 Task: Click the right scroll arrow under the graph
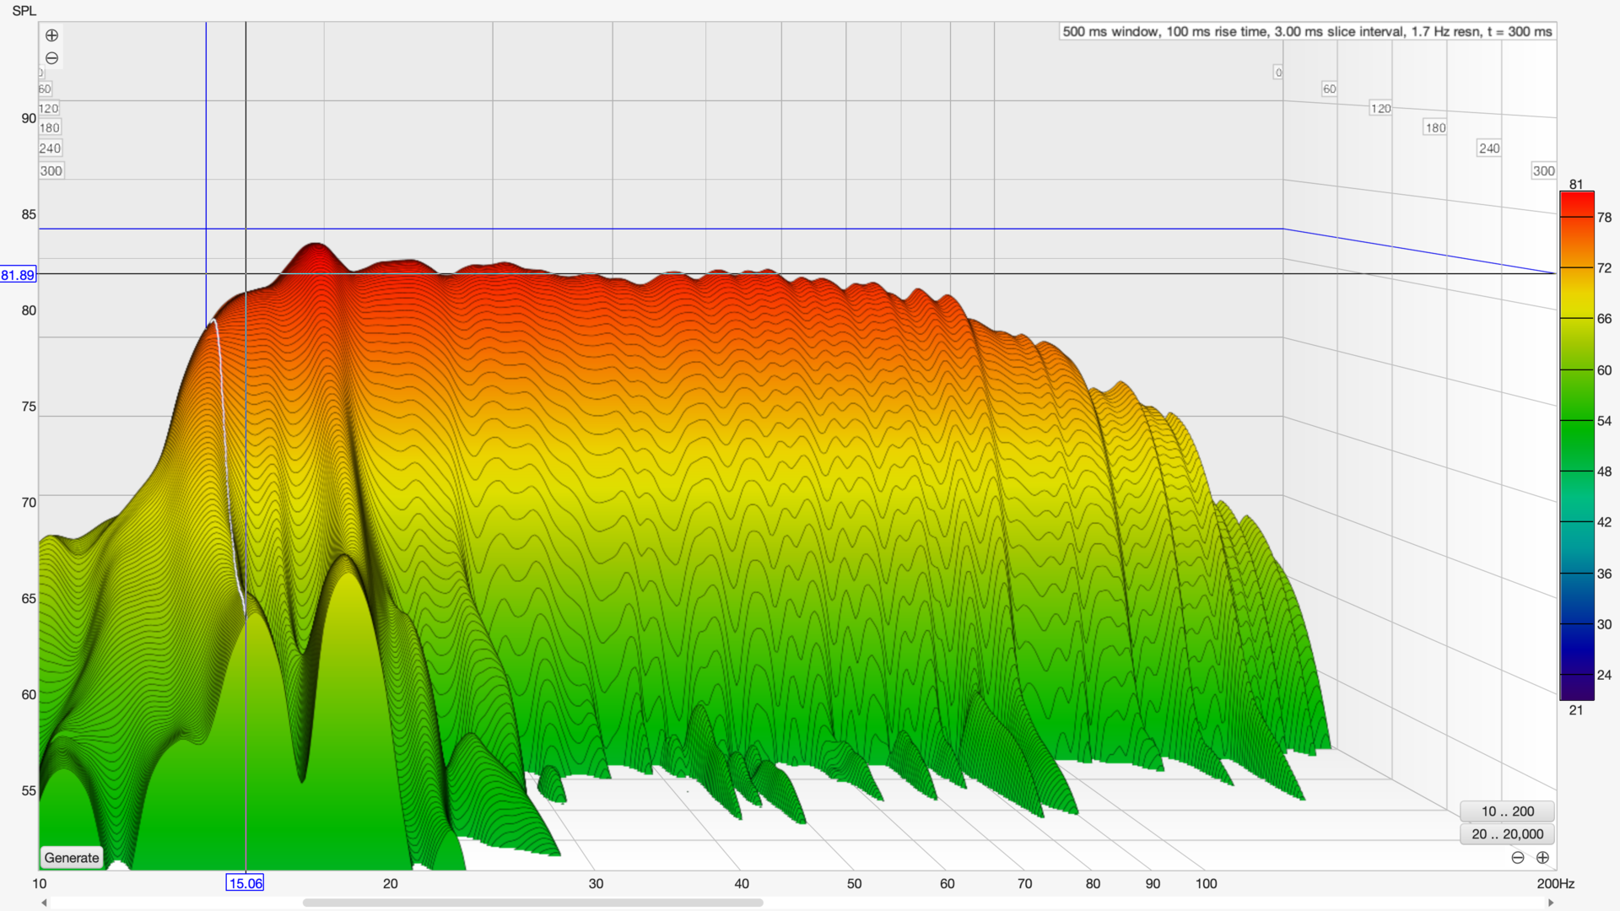(1551, 903)
